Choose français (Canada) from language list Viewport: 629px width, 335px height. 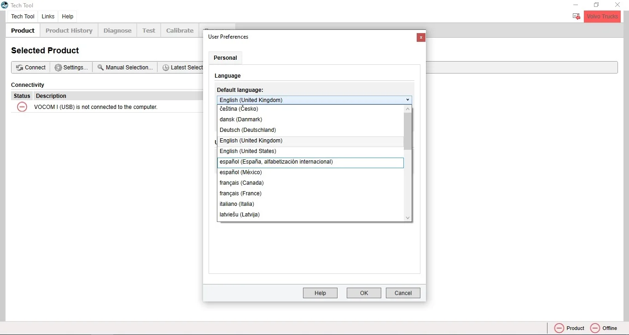310,183
